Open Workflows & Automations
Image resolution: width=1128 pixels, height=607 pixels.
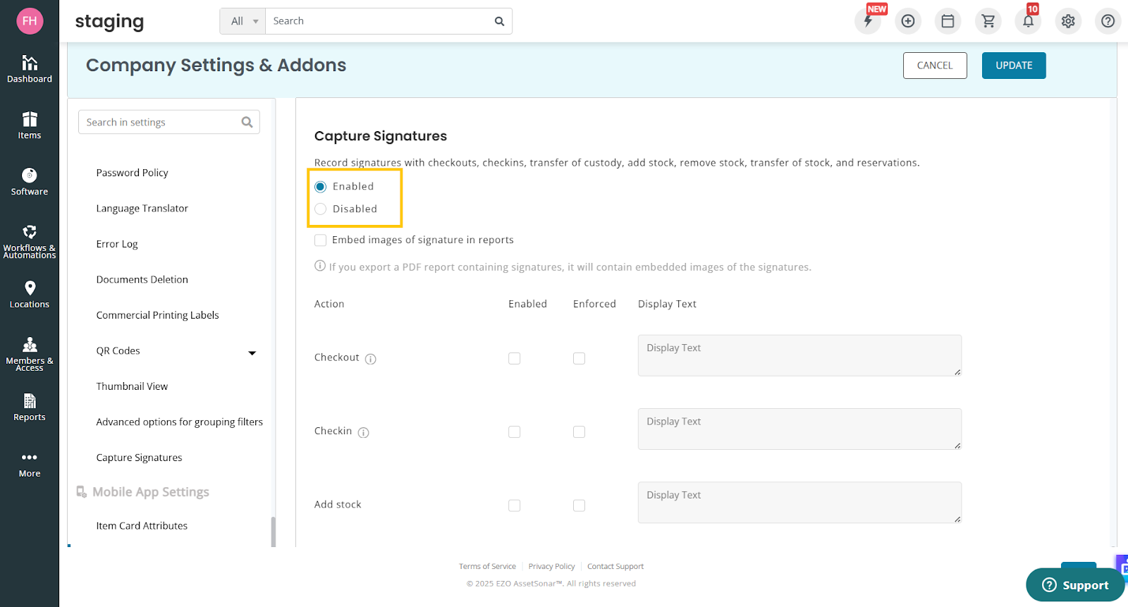pos(30,241)
